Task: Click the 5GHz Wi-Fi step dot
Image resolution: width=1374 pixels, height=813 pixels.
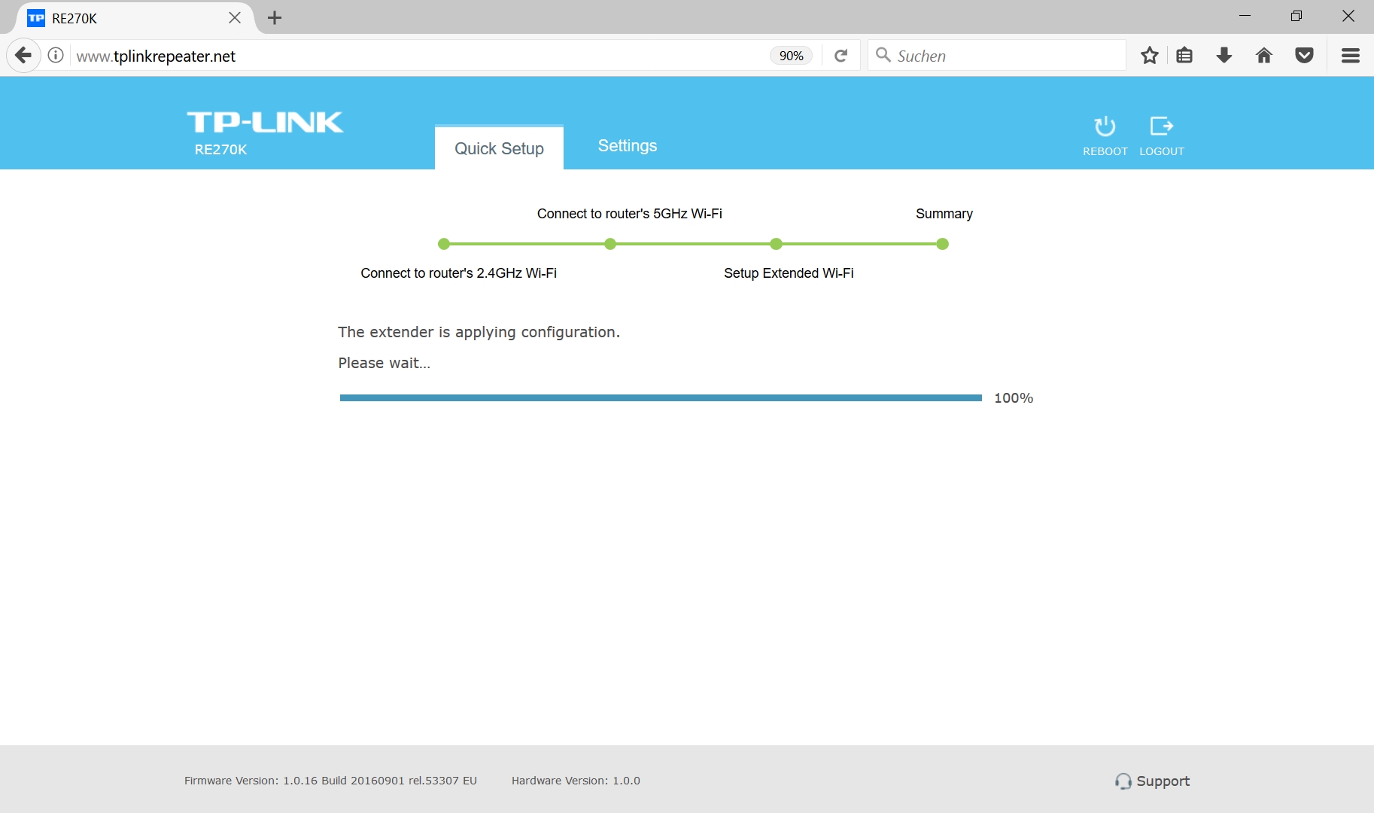Action: [610, 244]
